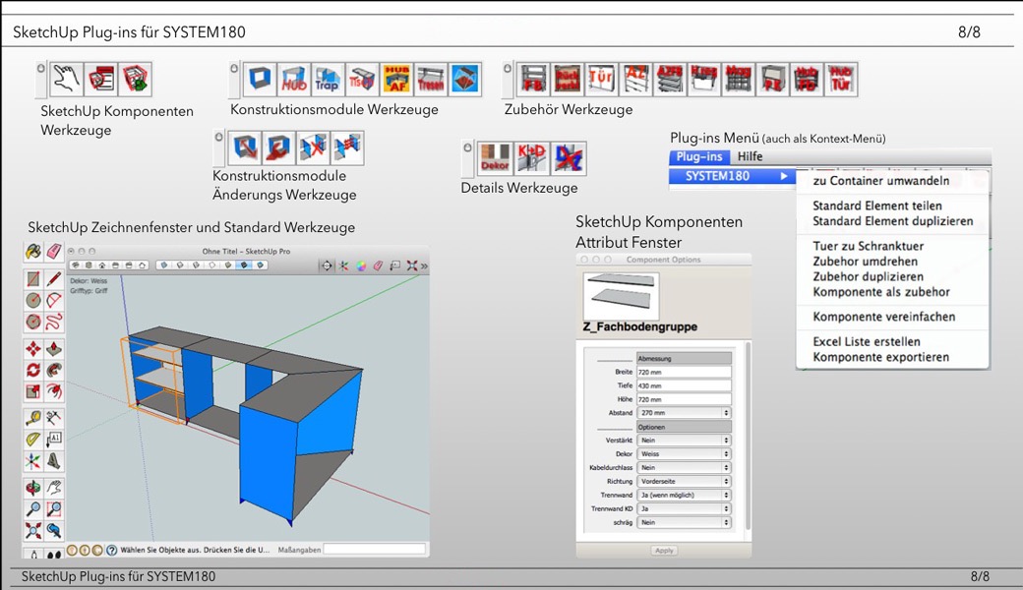This screenshot has height=590, width=1023.
Task: Click the Z_Fachbodengruppe component thumbnail
Action: tap(621, 296)
